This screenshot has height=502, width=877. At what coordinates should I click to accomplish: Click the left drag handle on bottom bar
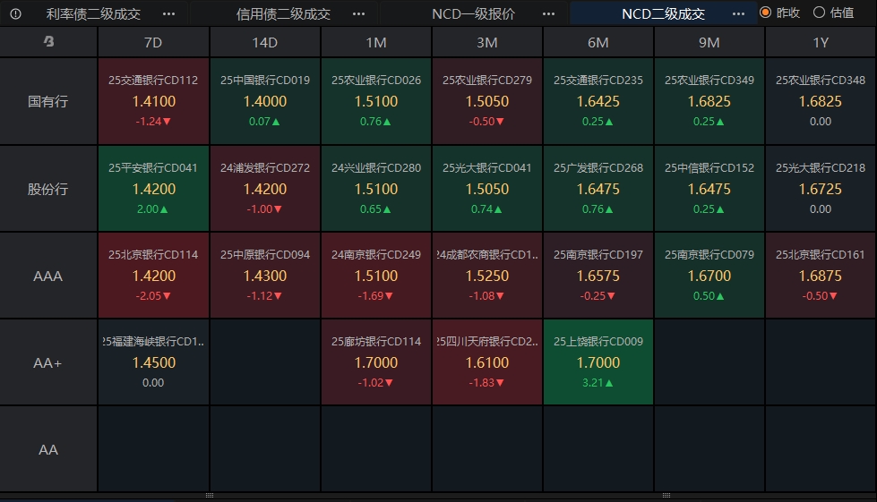point(210,495)
